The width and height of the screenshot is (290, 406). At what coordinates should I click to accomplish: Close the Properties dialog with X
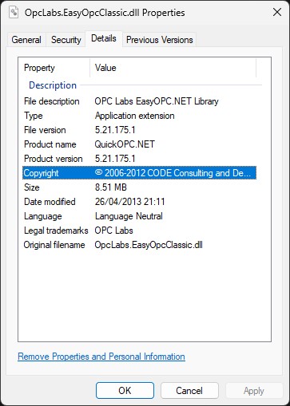pos(277,12)
